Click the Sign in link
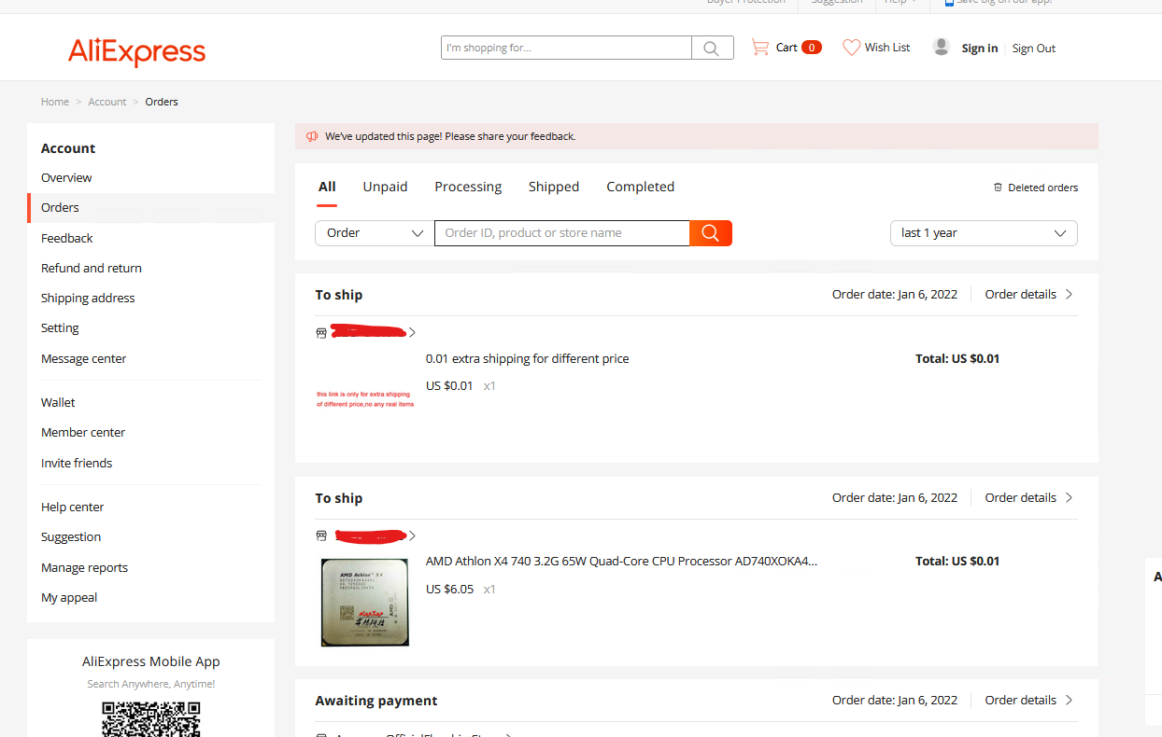 [x=980, y=49]
